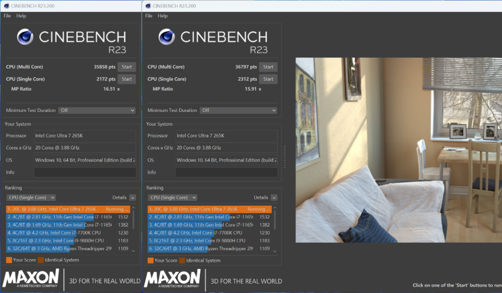The image size is (502, 293).
Task: Open Minimum Test Duration dropdown in right window
Action: coord(238,111)
